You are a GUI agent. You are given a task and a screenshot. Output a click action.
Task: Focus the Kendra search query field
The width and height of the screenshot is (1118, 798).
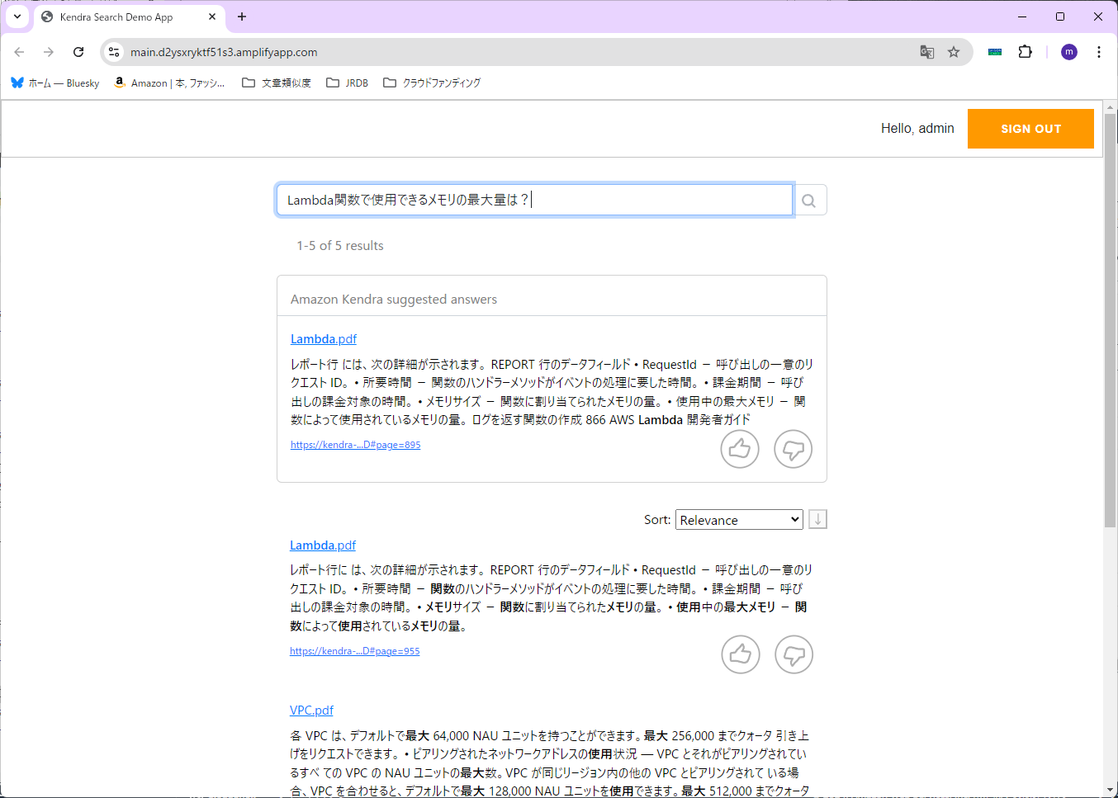[x=534, y=200]
